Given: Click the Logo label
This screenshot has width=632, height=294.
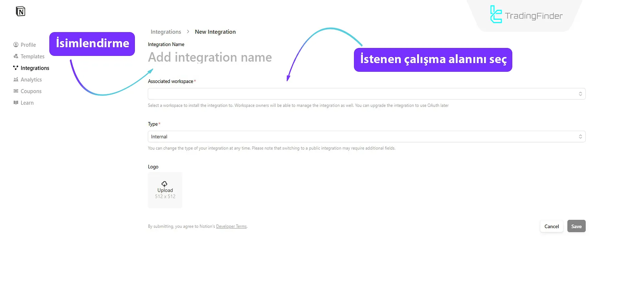Looking at the screenshot, I should pyautogui.click(x=153, y=167).
